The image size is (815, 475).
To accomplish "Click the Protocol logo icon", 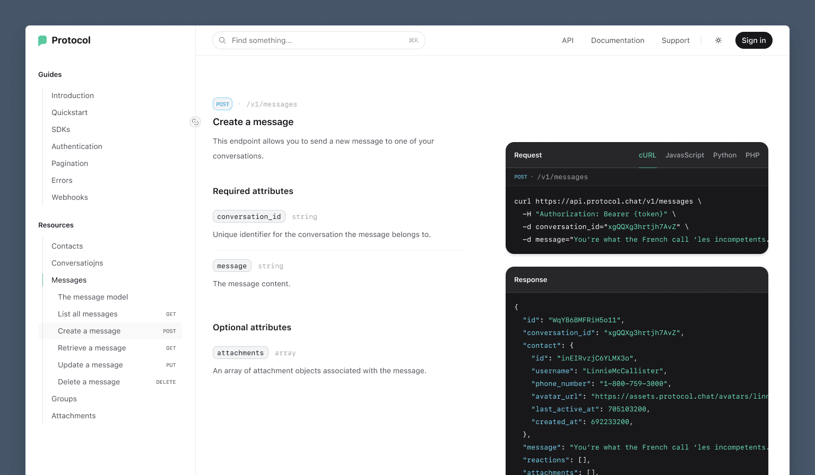I will (42, 40).
